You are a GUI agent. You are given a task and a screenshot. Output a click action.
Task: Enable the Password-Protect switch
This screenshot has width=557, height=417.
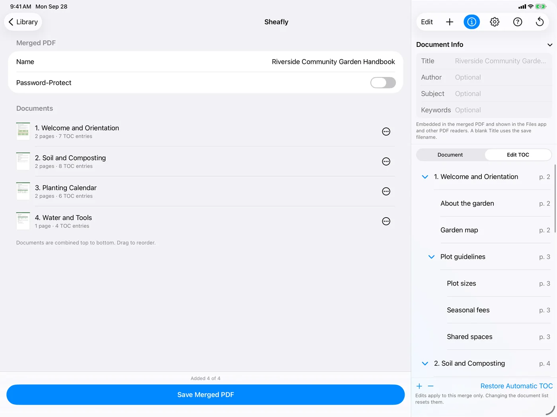[383, 83]
